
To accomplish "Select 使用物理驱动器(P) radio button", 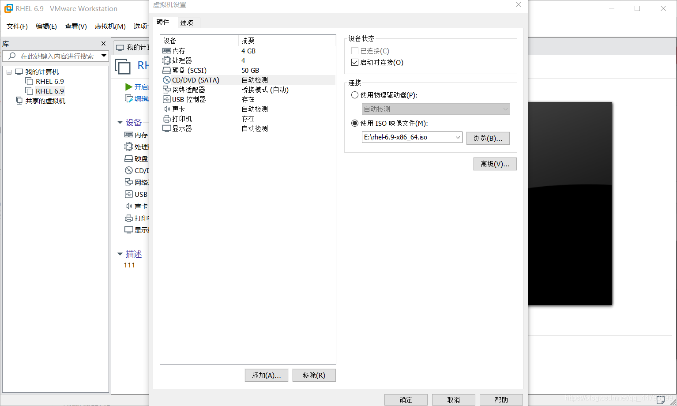I will point(354,95).
